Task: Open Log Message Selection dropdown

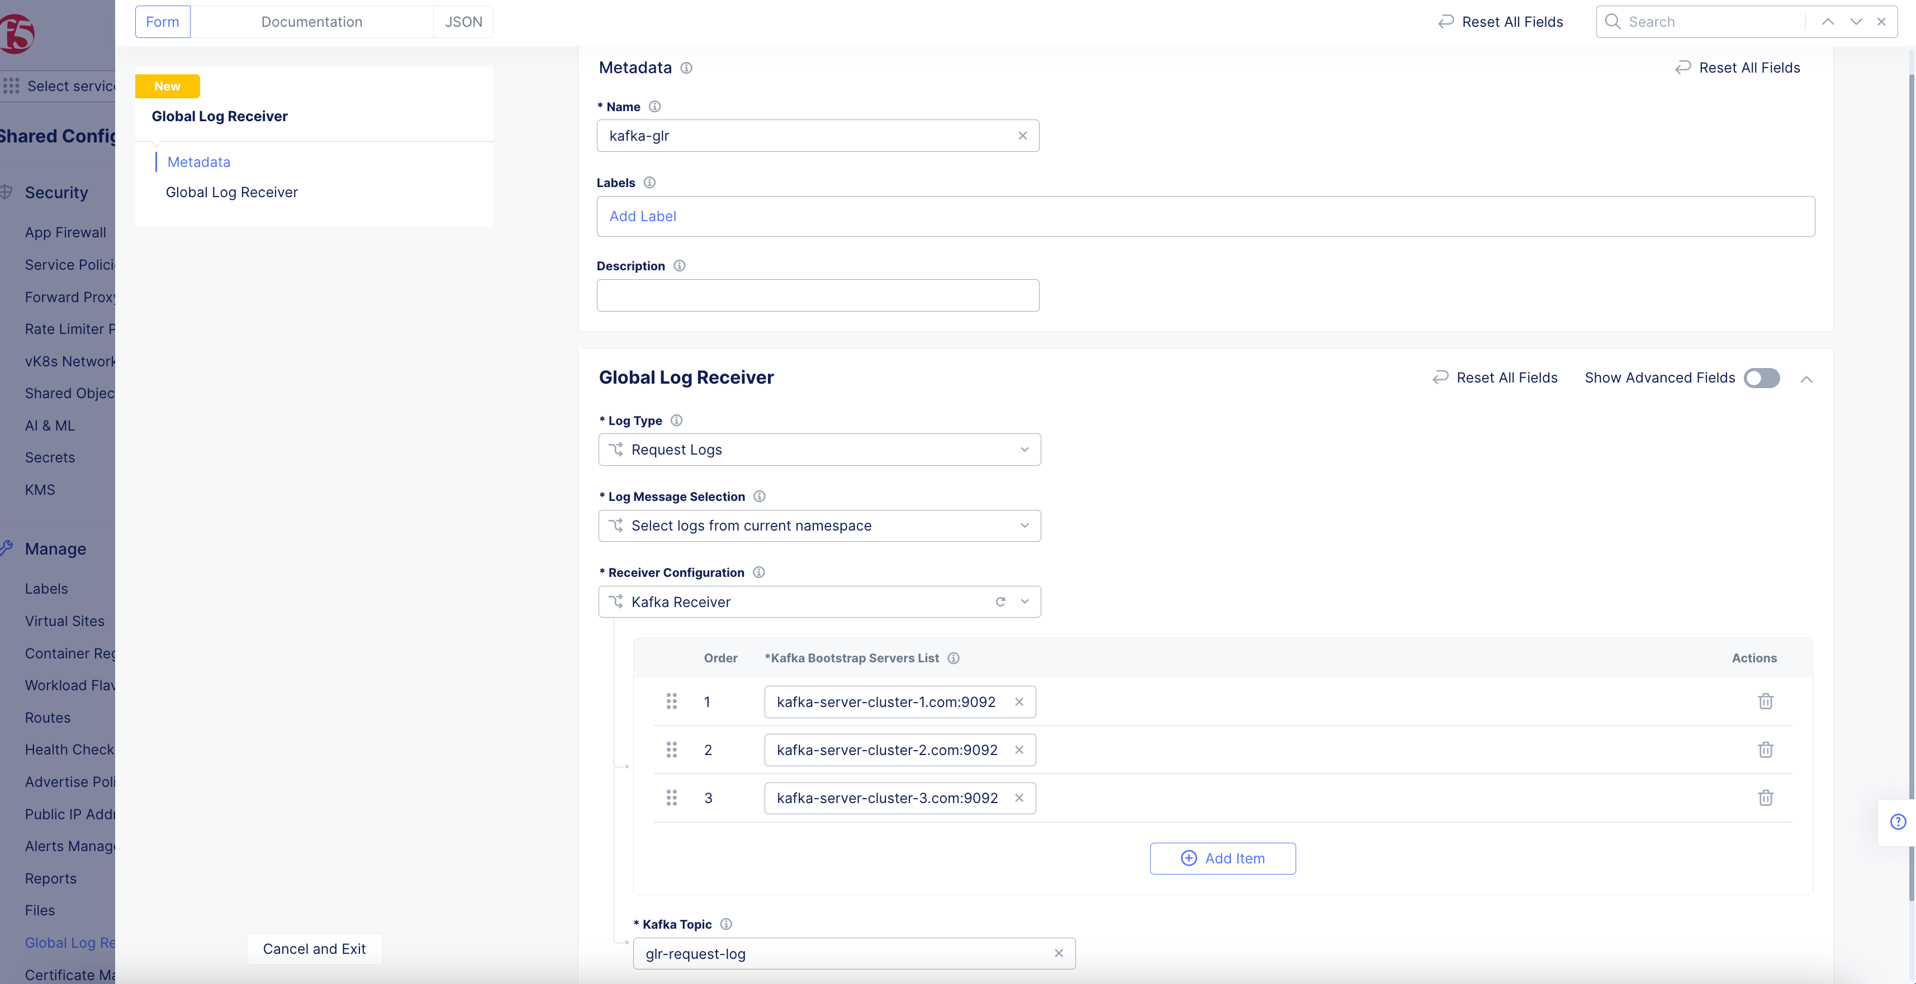Action: coord(819,526)
